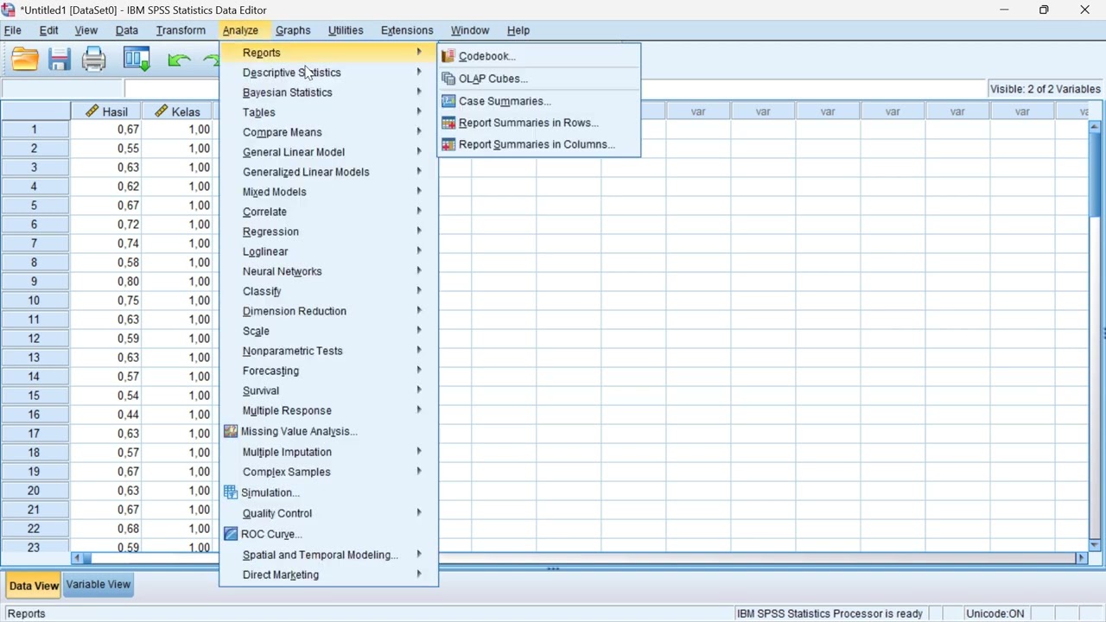Click the horizontal scrollbar right arrow

1081,558
